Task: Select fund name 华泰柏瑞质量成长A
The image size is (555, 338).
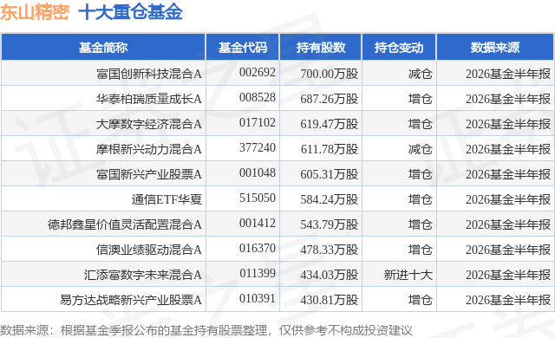Action: pyautogui.click(x=149, y=99)
